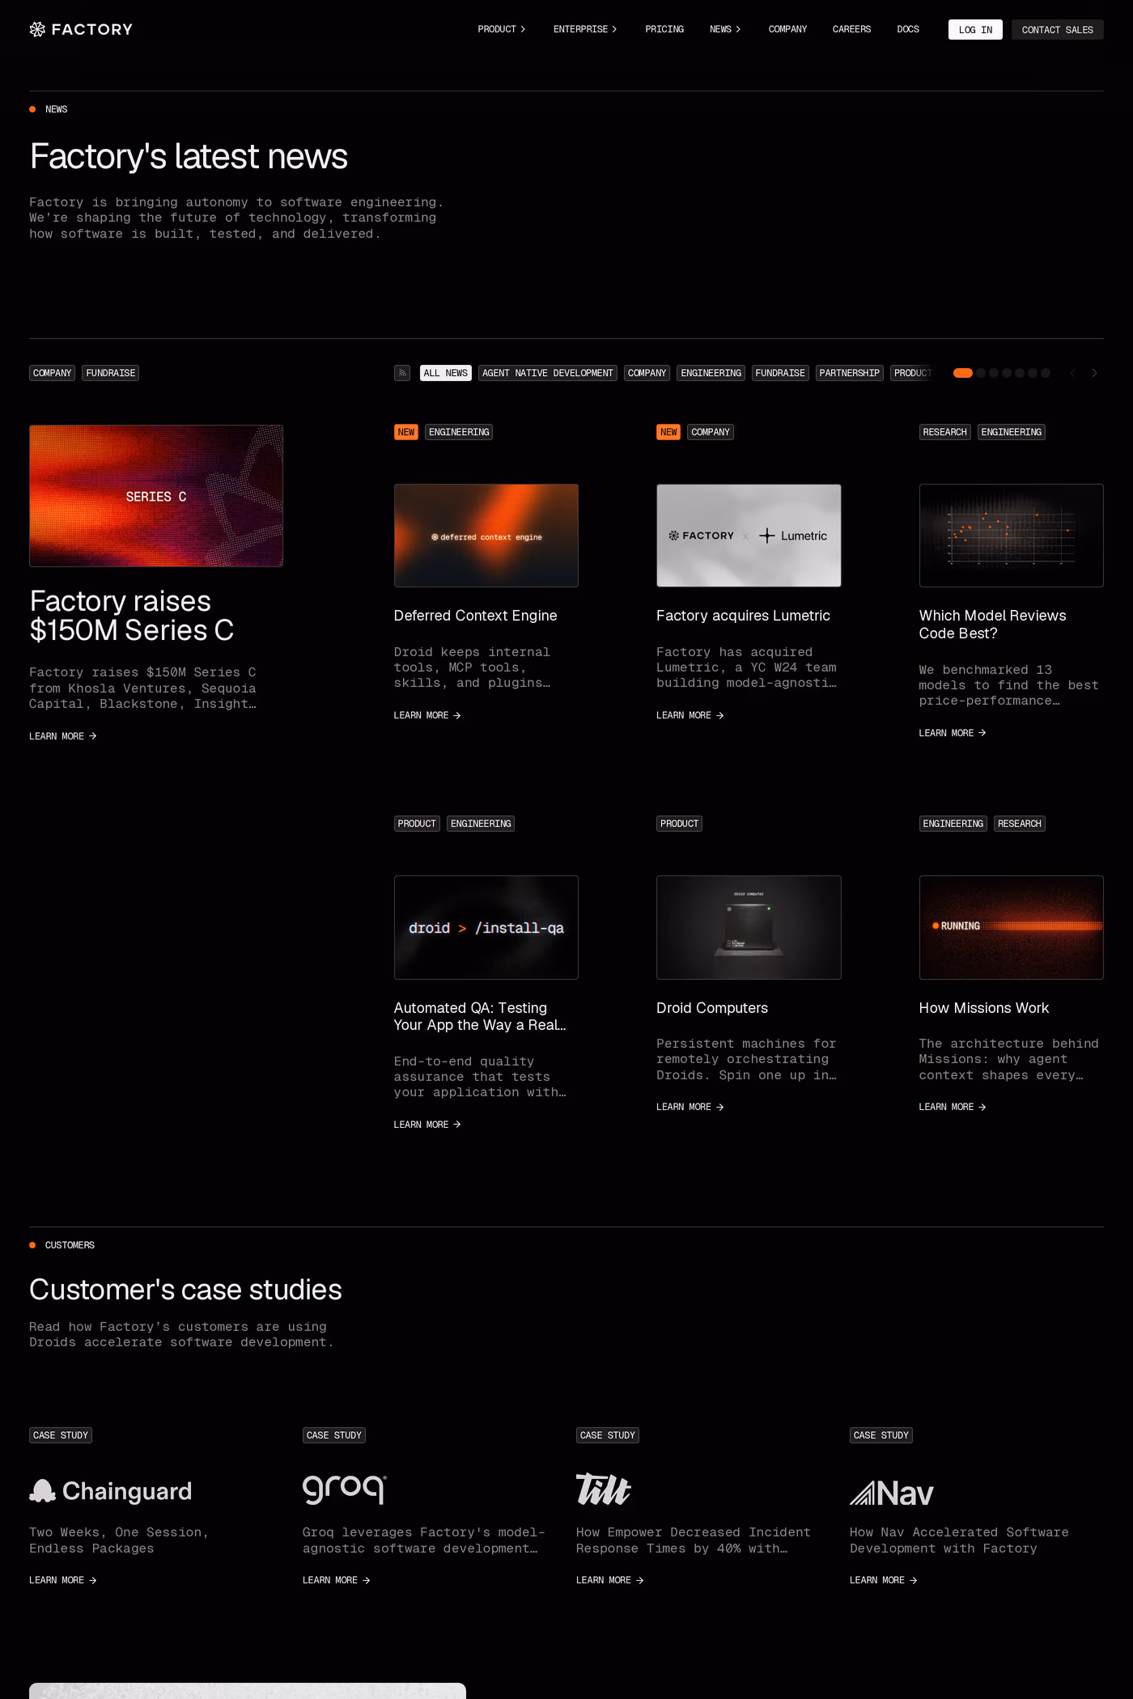This screenshot has width=1133, height=1699.
Task: Click the previous arrow of the news carousel
Action: (1072, 373)
